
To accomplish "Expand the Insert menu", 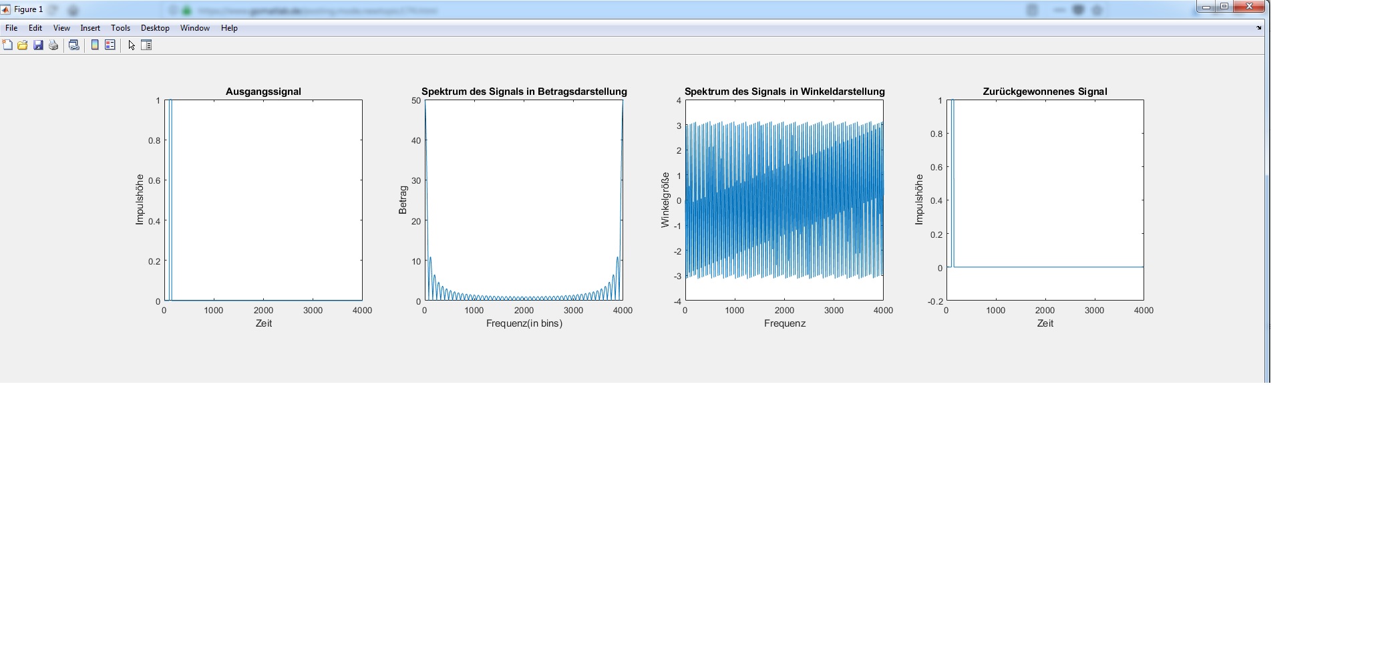I will [x=90, y=28].
